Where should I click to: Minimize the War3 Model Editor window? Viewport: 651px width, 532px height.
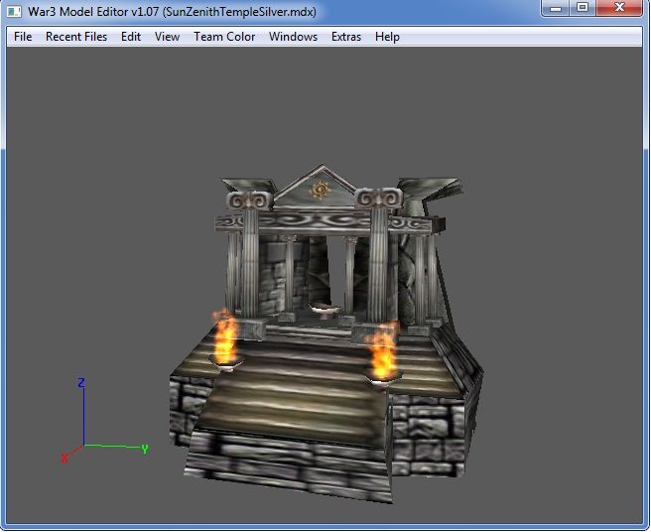[x=556, y=8]
